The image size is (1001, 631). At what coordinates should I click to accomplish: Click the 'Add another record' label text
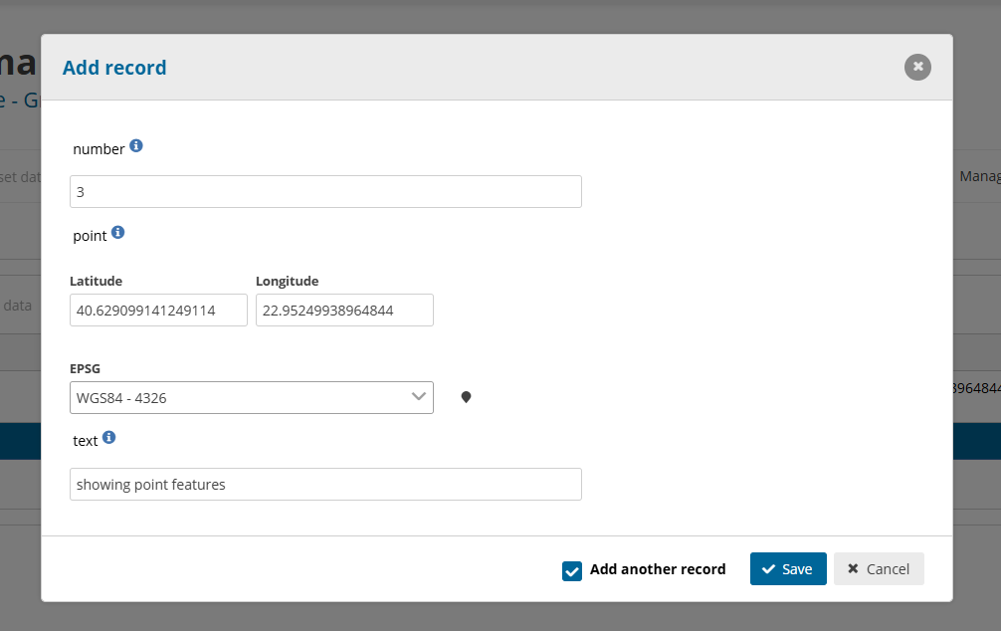click(x=657, y=569)
